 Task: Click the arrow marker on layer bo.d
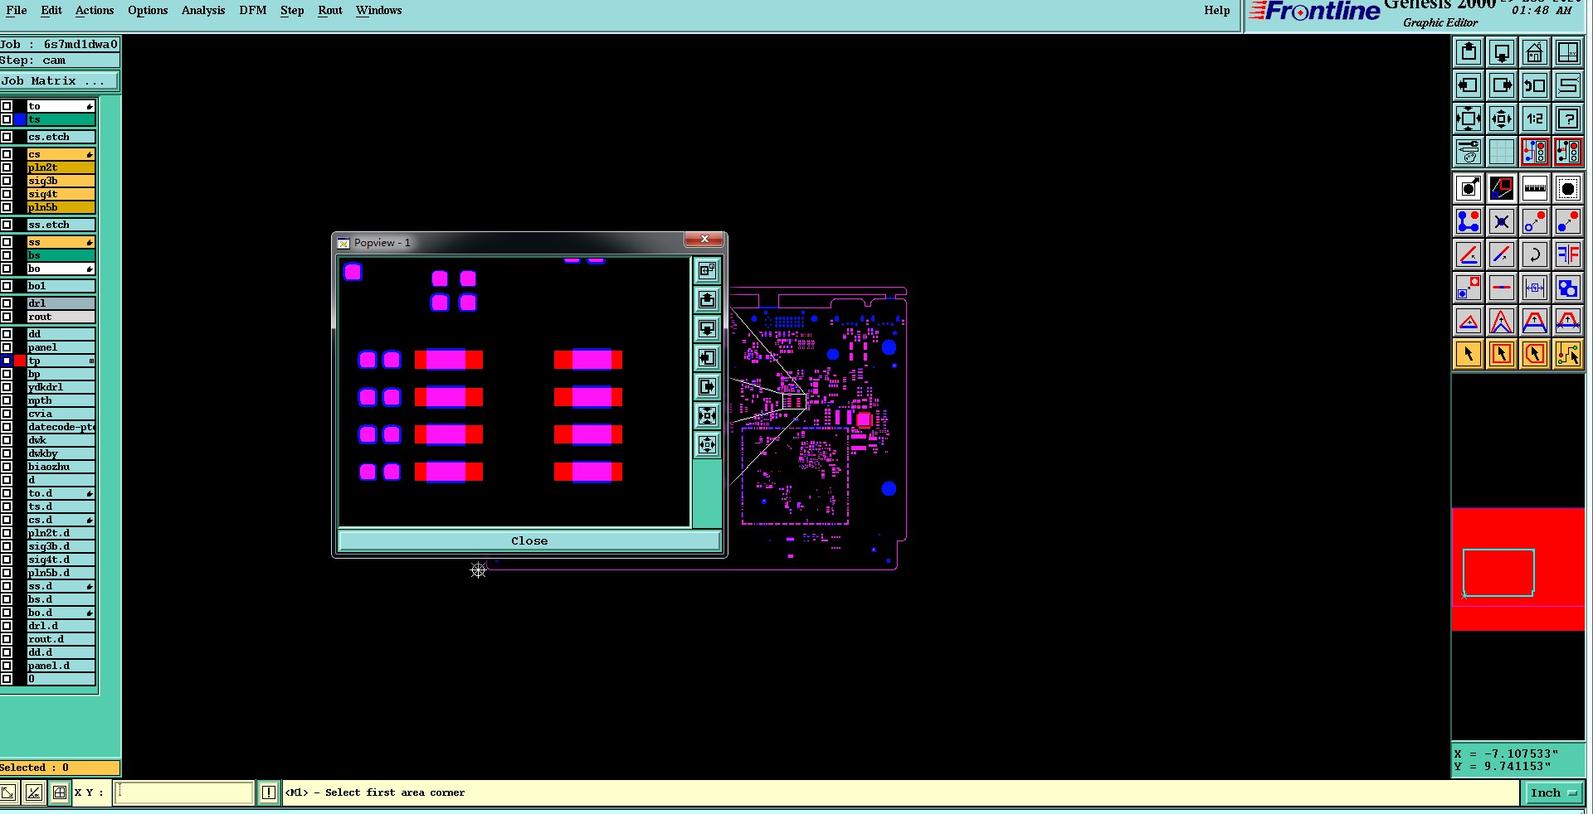[90, 613]
